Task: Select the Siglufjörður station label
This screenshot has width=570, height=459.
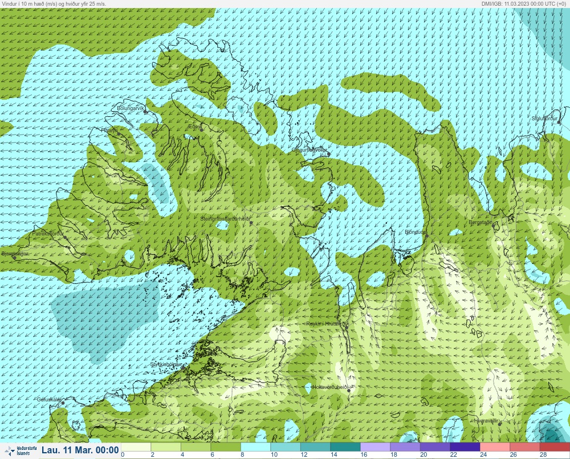Action: pos(544,119)
